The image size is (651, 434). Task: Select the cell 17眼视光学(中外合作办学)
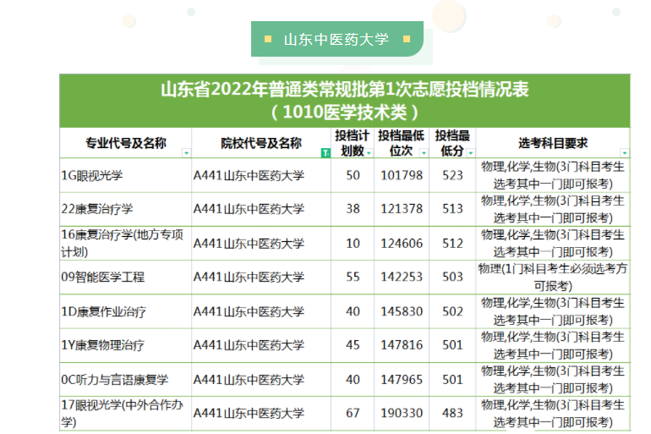click(126, 413)
